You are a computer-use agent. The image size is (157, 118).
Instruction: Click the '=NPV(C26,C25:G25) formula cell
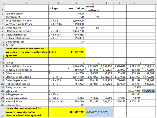coord(99,112)
